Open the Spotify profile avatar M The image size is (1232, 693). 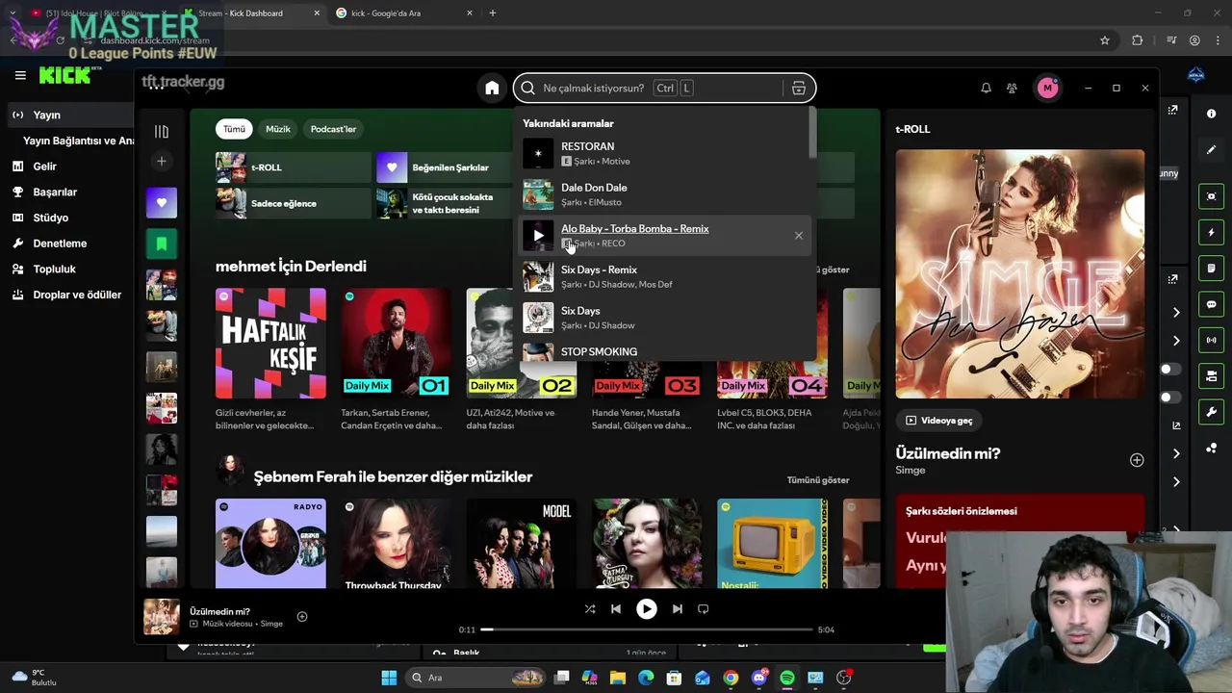1047,89
